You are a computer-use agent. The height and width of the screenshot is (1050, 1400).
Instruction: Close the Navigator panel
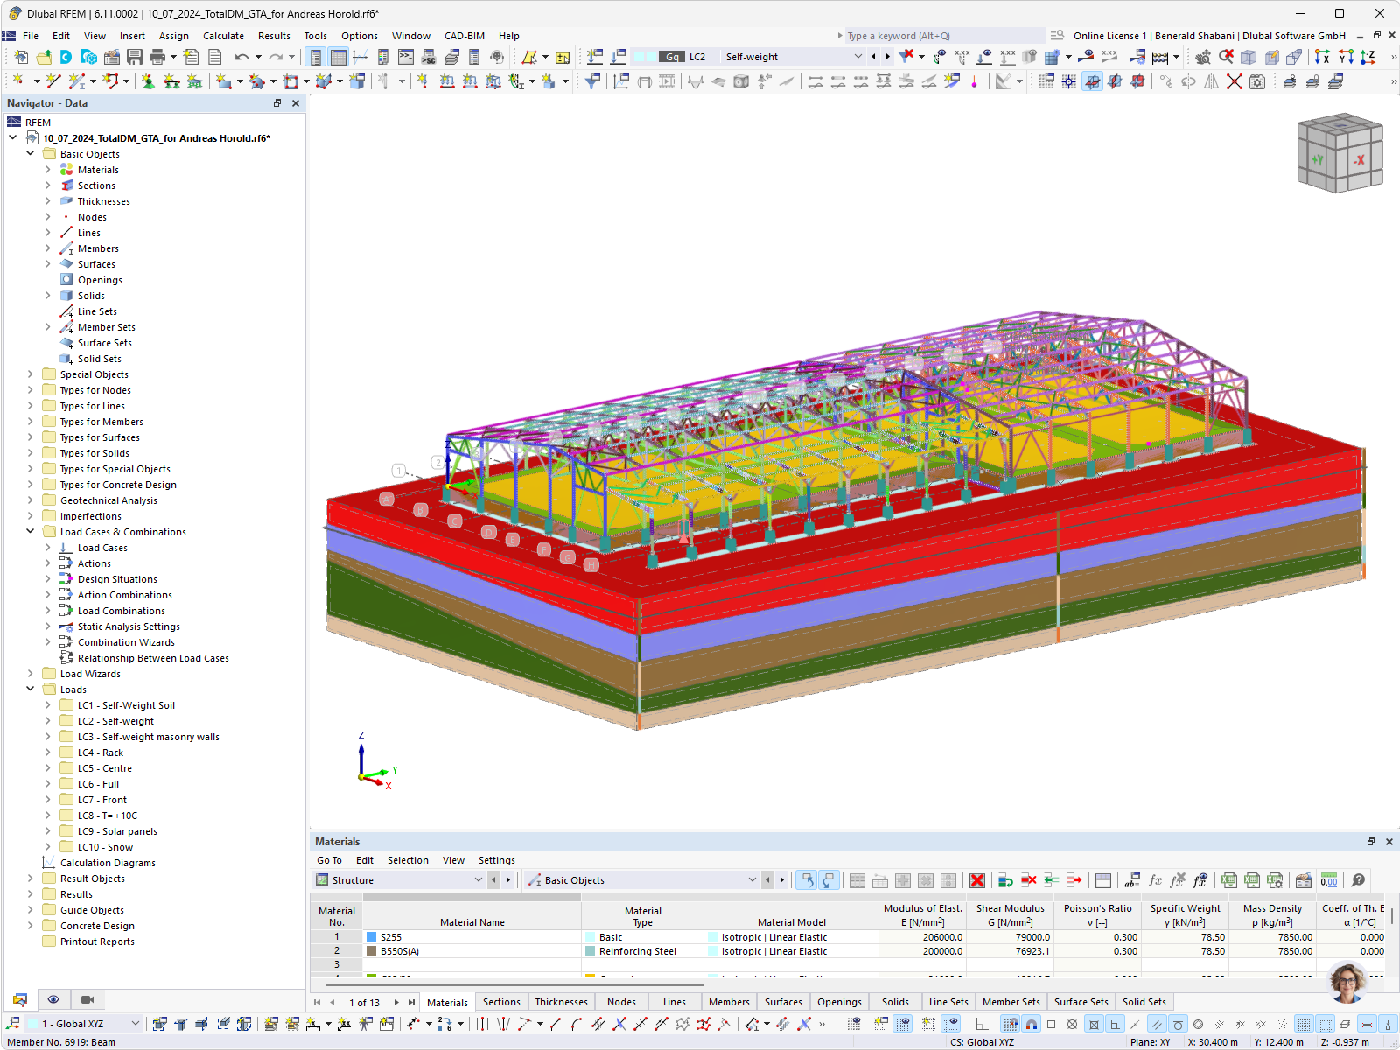[296, 103]
